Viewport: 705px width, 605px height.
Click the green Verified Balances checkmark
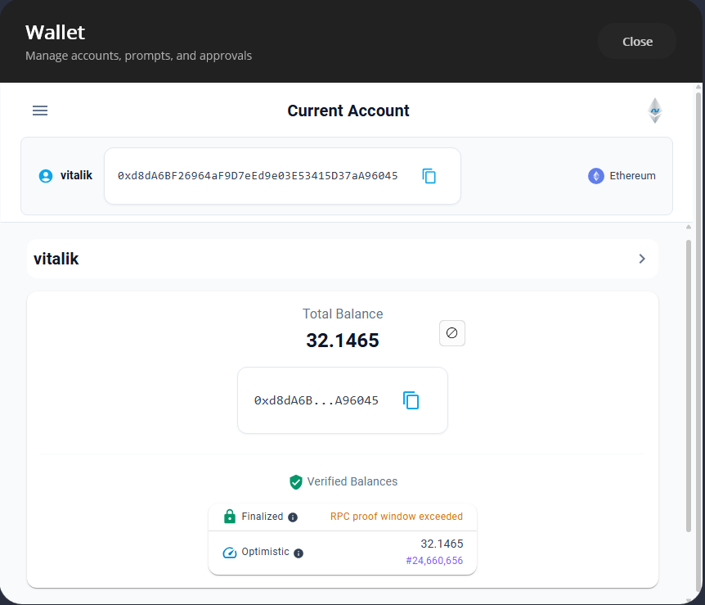coord(295,482)
